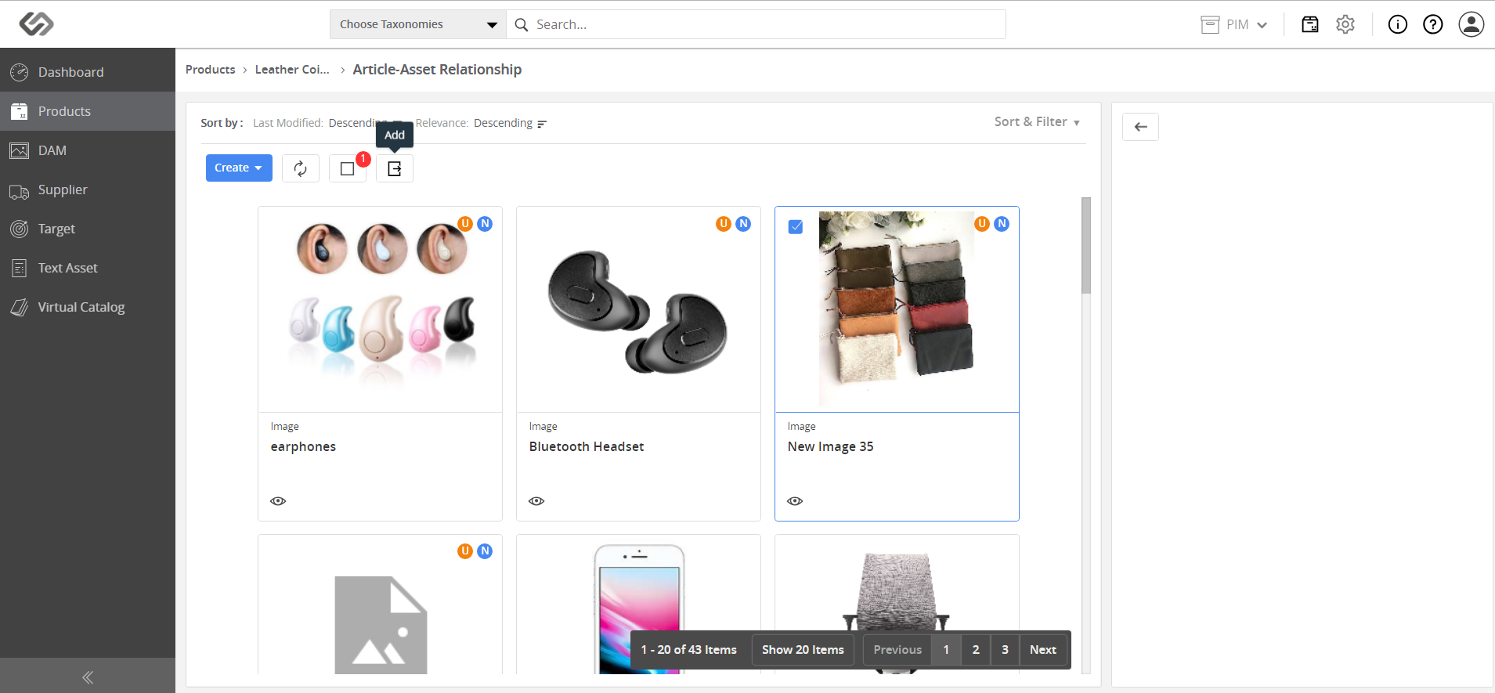
Task: Click the back arrow in right panel
Action: click(1140, 127)
